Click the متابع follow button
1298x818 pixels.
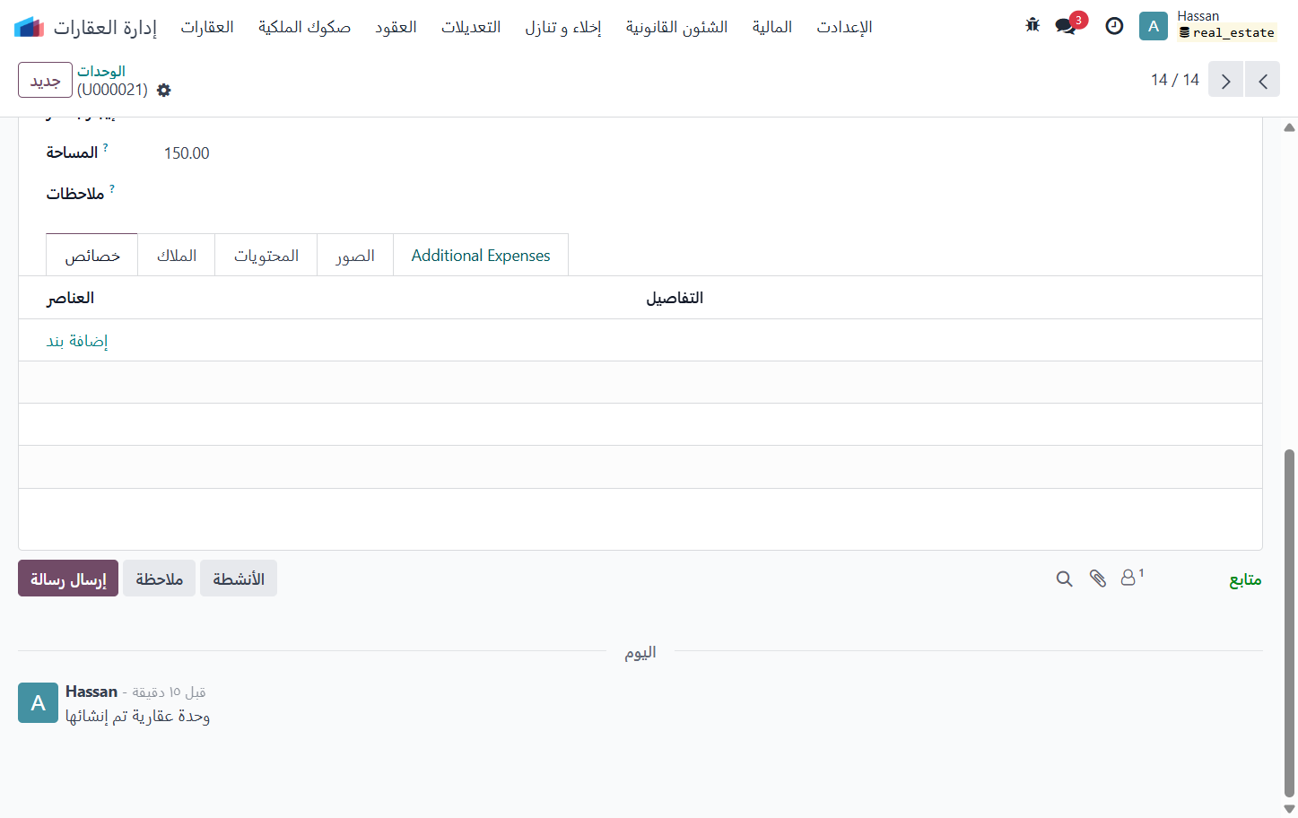pyautogui.click(x=1245, y=579)
